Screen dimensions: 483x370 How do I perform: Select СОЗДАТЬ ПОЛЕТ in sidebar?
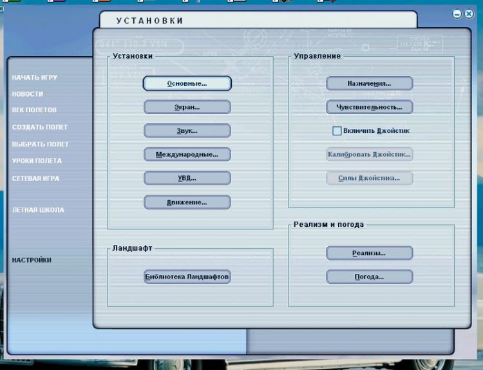click(x=39, y=128)
